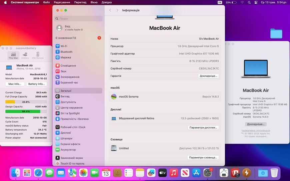Switch to History tab in coconutBattery
Viewport: 290px width, 181px height.
click(25, 56)
